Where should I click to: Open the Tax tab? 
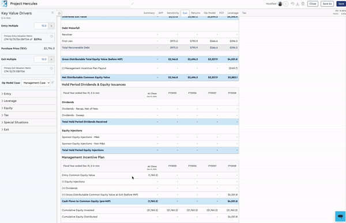244,13
